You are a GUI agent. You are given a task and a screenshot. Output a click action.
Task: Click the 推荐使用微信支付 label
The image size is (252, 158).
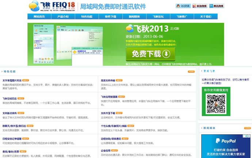(216, 90)
